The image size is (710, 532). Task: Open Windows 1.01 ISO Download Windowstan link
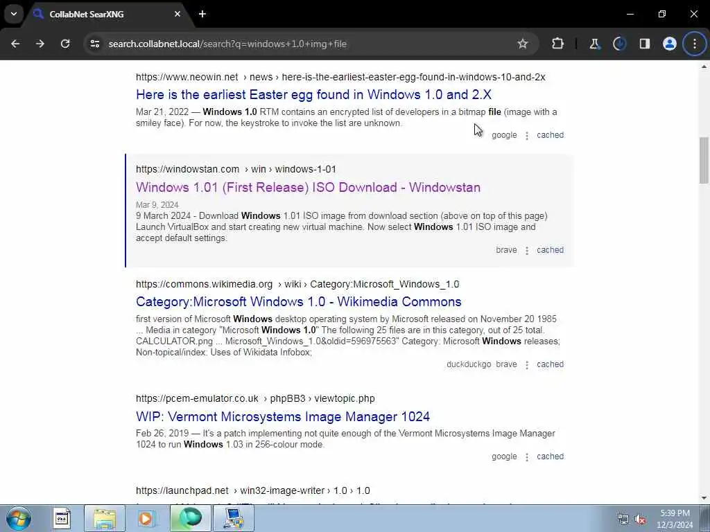(x=308, y=187)
